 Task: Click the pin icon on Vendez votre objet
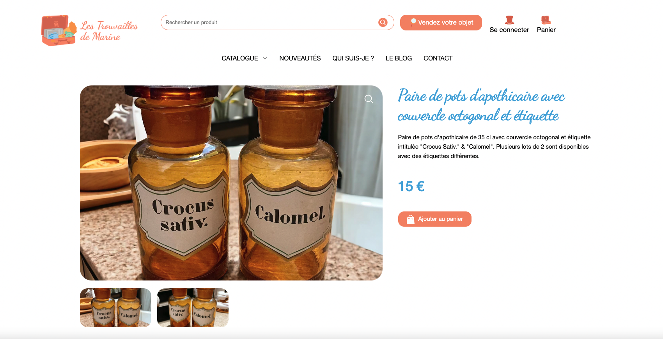tap(413, 23)
